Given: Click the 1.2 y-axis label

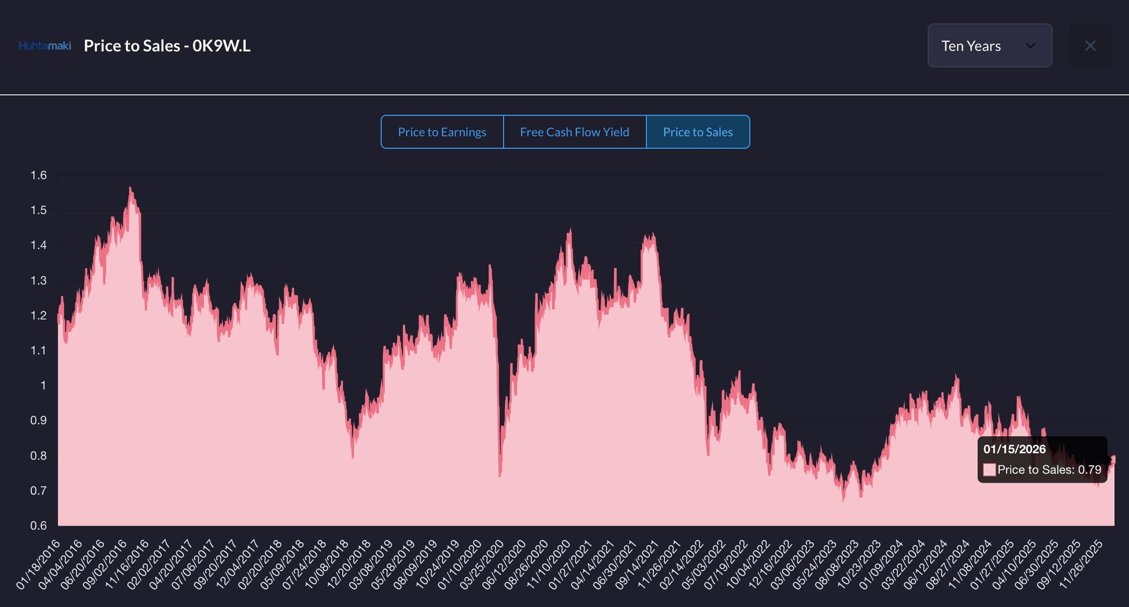Looking at the screenshot, I should 39,315.
